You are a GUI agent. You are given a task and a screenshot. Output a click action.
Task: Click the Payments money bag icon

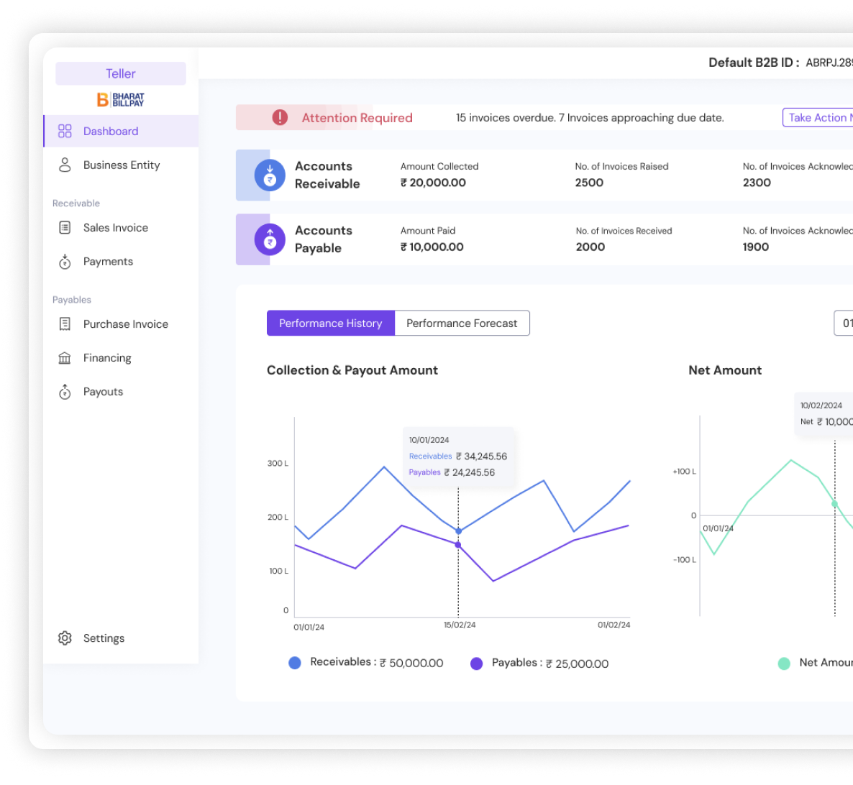click(65, 262)
